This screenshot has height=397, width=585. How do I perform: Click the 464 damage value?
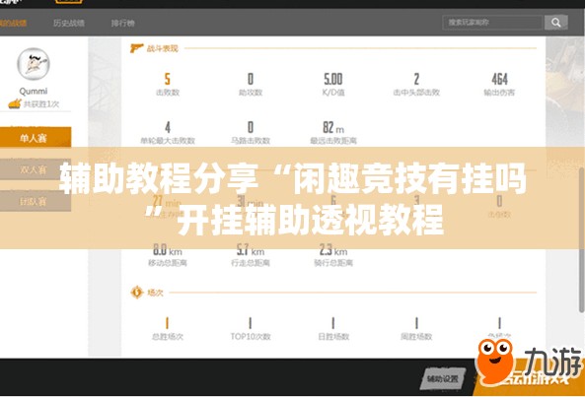pos(499,79)
